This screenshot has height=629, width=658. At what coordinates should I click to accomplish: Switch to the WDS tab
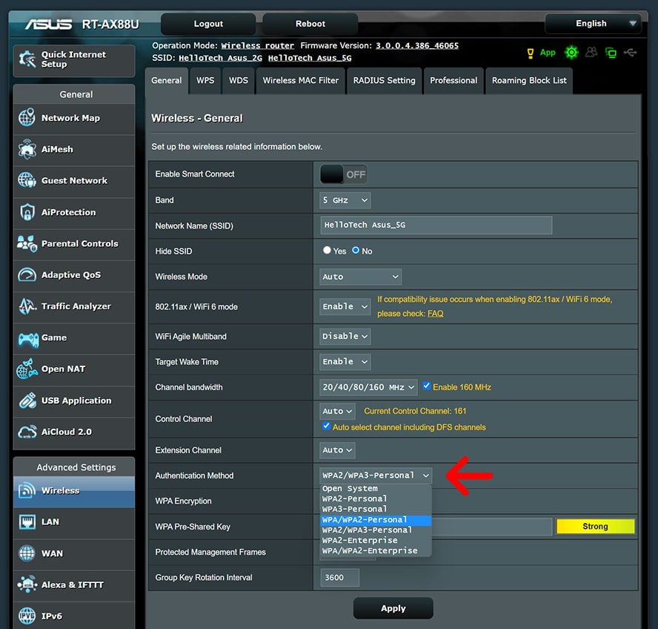(x=239, y=81)
